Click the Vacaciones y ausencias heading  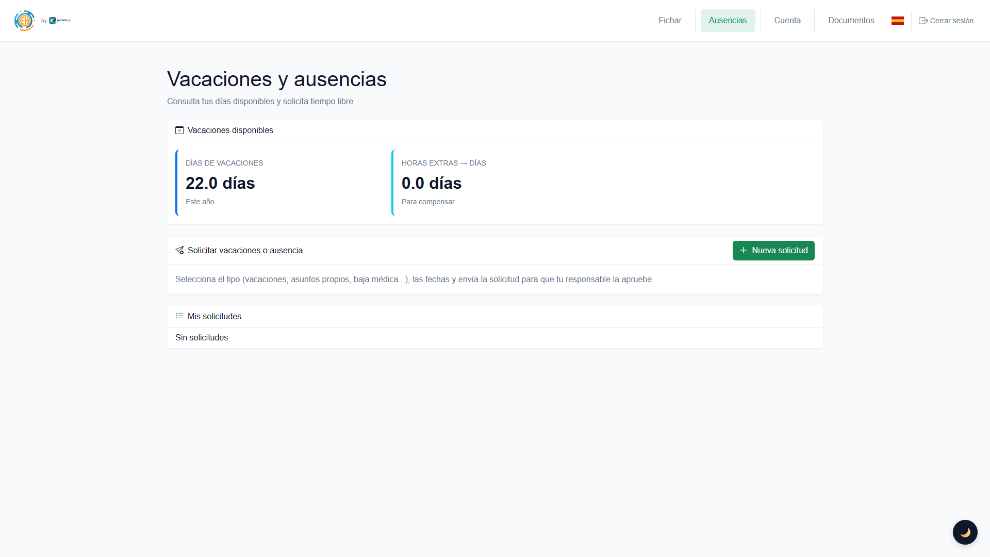point(277,79)
